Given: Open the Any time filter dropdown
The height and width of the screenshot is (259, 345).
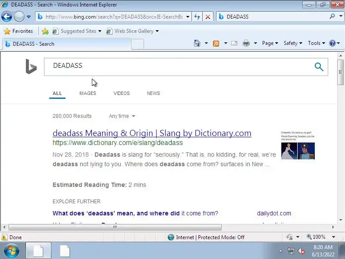Looking at the screenshot, I should pyautogui.click(x=122, y=116).
